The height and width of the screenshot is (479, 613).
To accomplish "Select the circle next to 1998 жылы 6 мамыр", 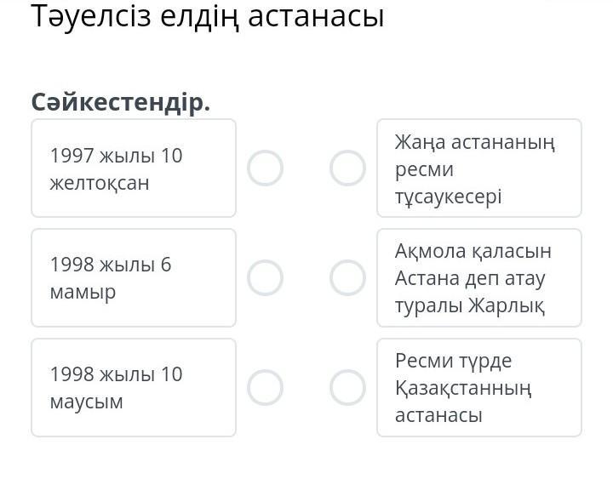I will pos(265,277).
